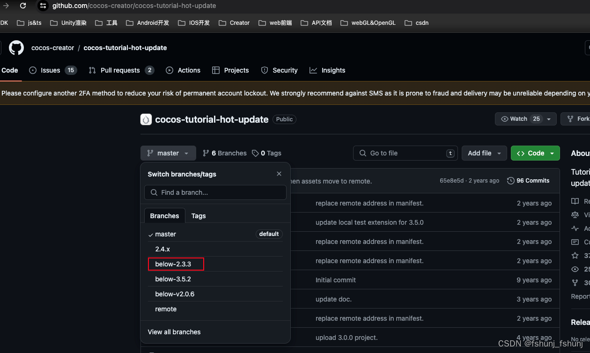Close the Switch branches/tags popup
The width and height of the screenshot is (590, 353).
(x=279, y=174)
